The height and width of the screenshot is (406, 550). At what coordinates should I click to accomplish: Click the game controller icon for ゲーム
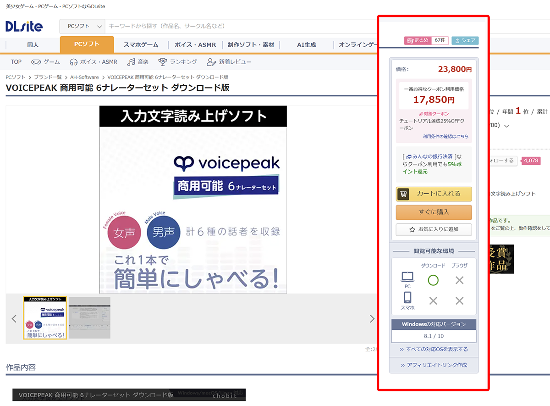(36, 62)
